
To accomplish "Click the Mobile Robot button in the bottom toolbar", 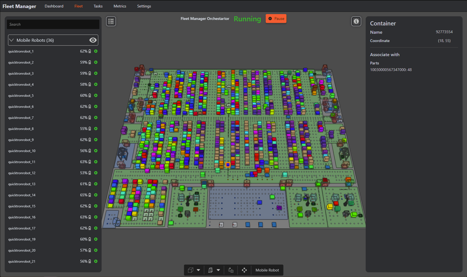I will [x=267, y=270].
